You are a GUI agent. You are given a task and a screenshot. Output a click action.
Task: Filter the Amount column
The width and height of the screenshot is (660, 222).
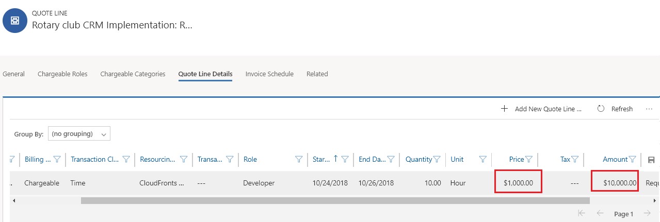pyautogui.click(x=632, y=160)
